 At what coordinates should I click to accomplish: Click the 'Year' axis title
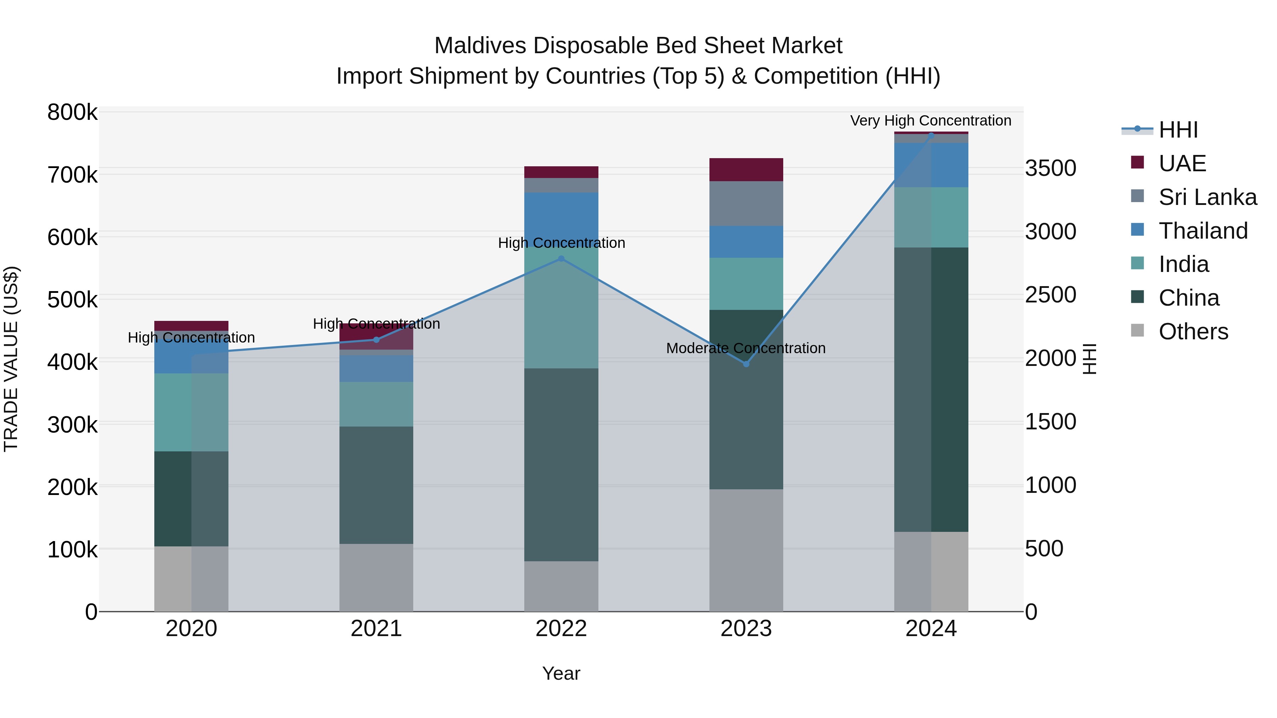click(x=561, y=673)
